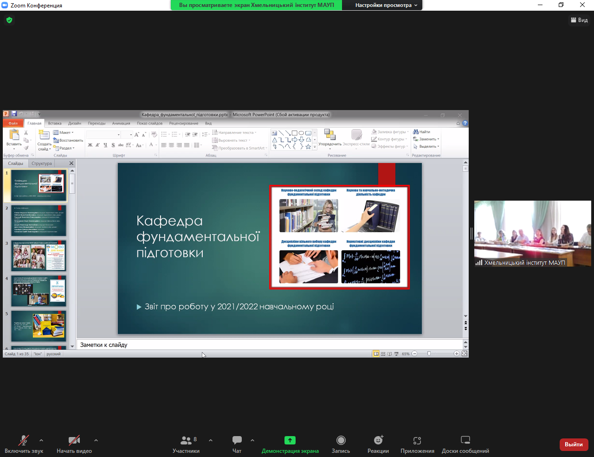
Task: Click the green encryption shield icon
Action: click(x=9, y=20)
